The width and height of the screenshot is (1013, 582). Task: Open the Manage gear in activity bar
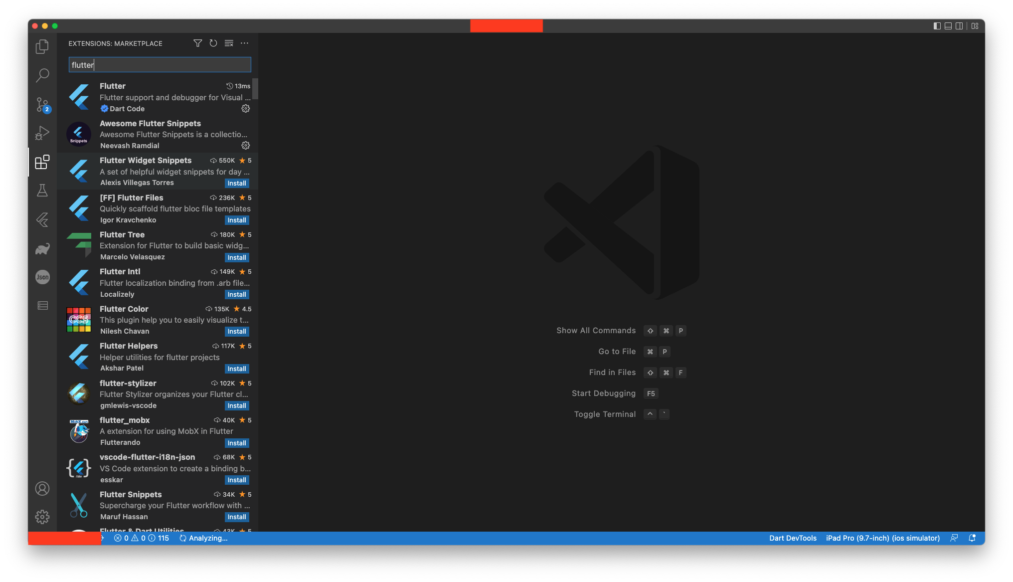42,517
